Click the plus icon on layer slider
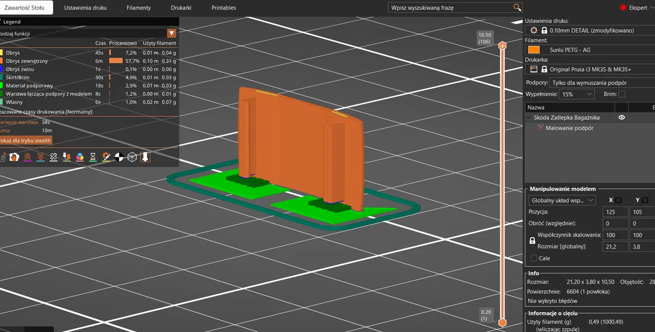The height and width of the screenshot is (332, 655). (x=502, y=46)
